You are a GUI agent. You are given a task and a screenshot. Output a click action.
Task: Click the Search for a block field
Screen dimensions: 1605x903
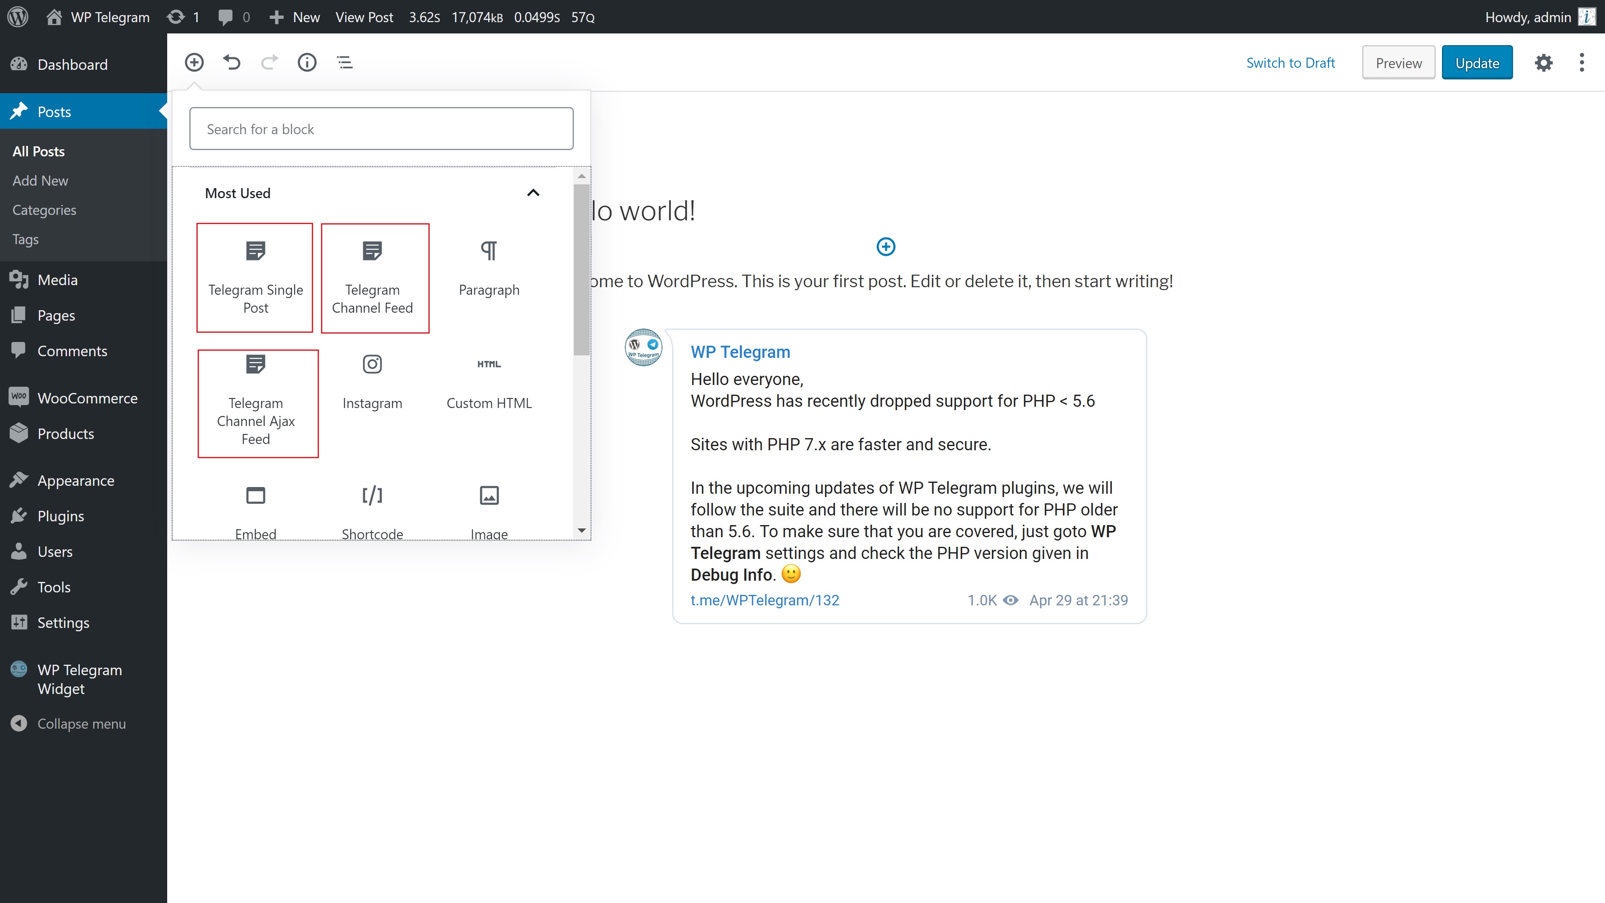click(381, 128)
